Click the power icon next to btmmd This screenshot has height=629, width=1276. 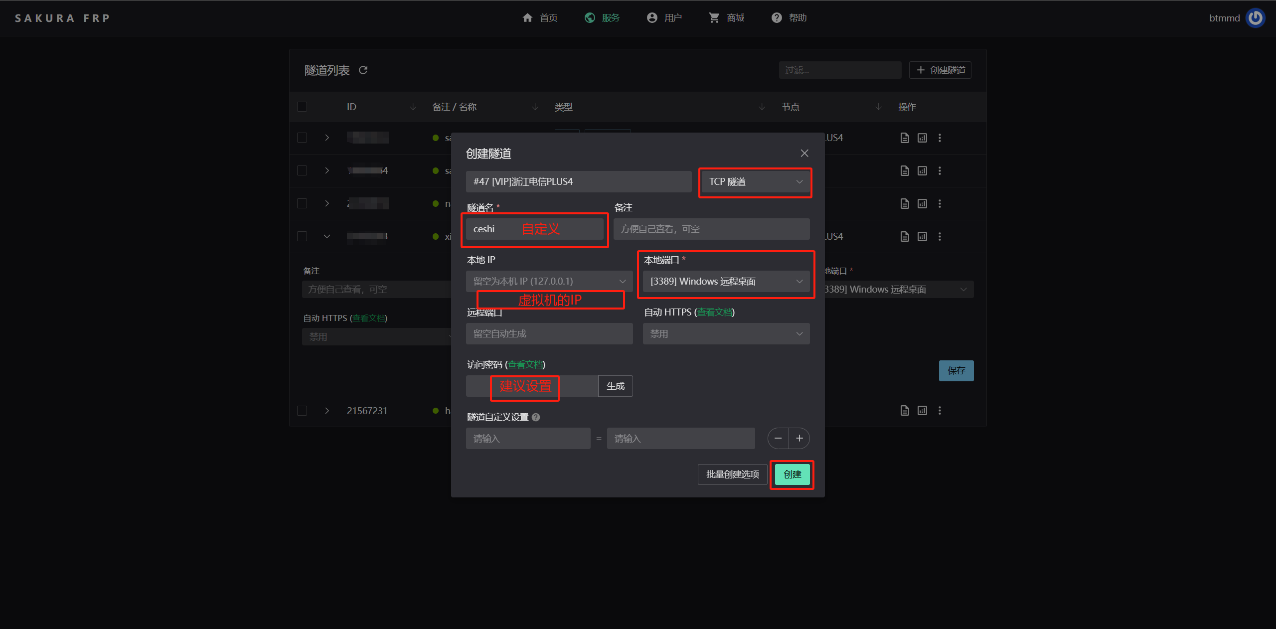pyautogui.click(x=1255, y=18)
